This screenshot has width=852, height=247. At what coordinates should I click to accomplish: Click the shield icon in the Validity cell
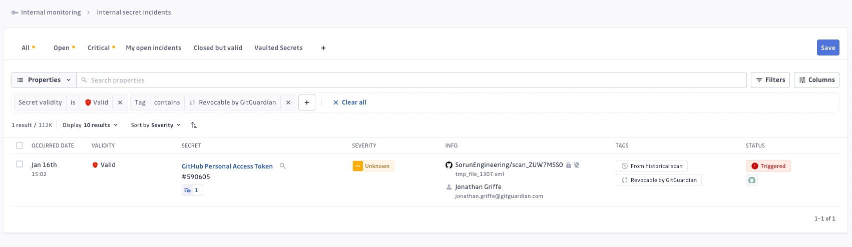[x=95, y=165]
